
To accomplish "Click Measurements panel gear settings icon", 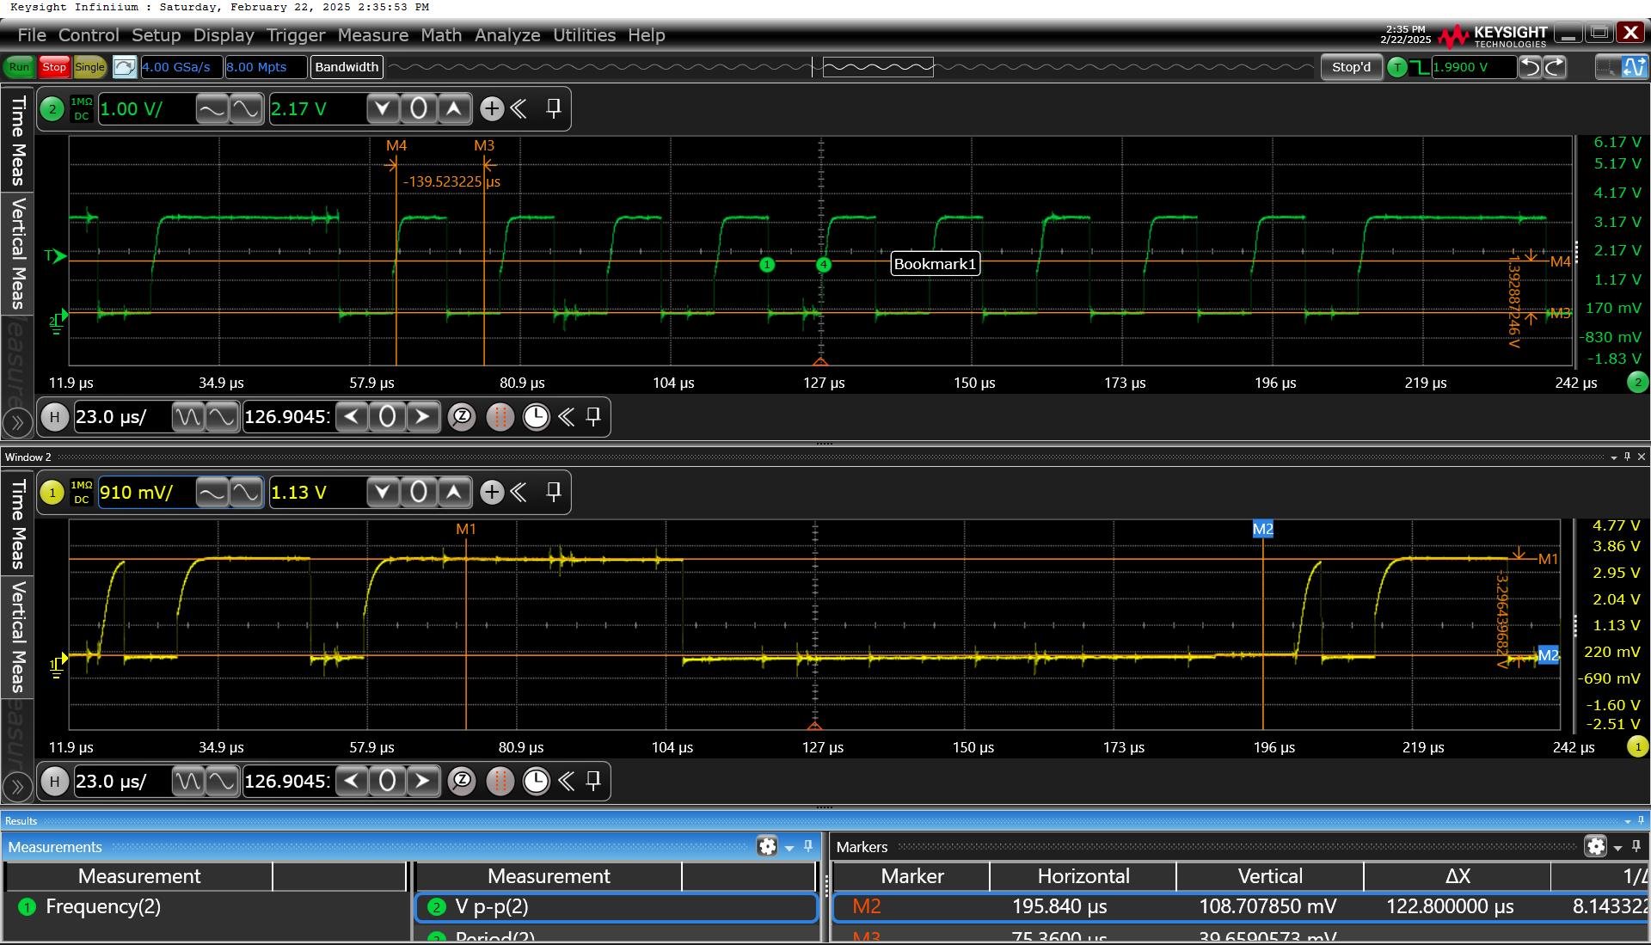I will [x=767, y=846].
